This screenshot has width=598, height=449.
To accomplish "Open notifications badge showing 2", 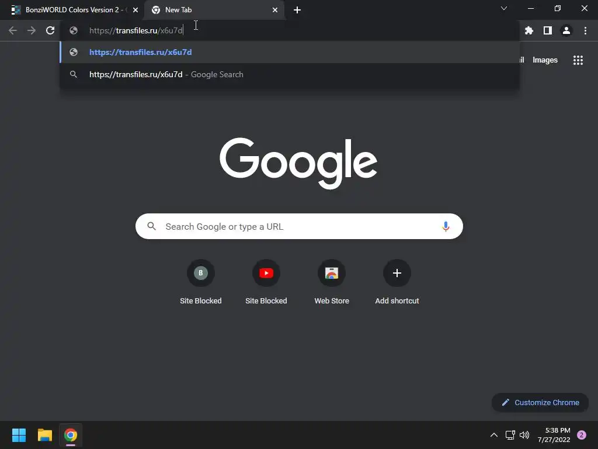I will pos(582,435).
